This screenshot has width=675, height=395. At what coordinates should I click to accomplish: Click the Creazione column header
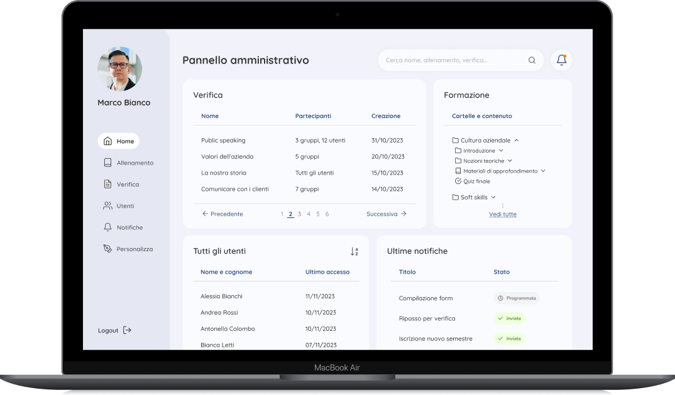click(x=386, y=116)
